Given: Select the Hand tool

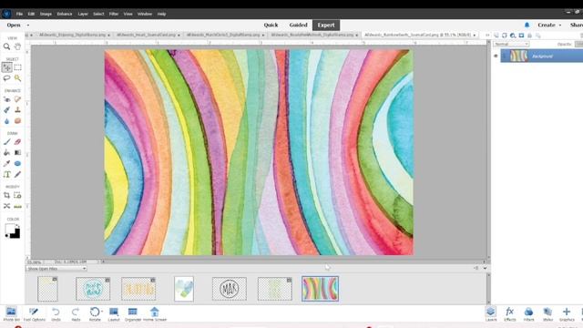Looking at the screenshot, I should tap(17, 46).
